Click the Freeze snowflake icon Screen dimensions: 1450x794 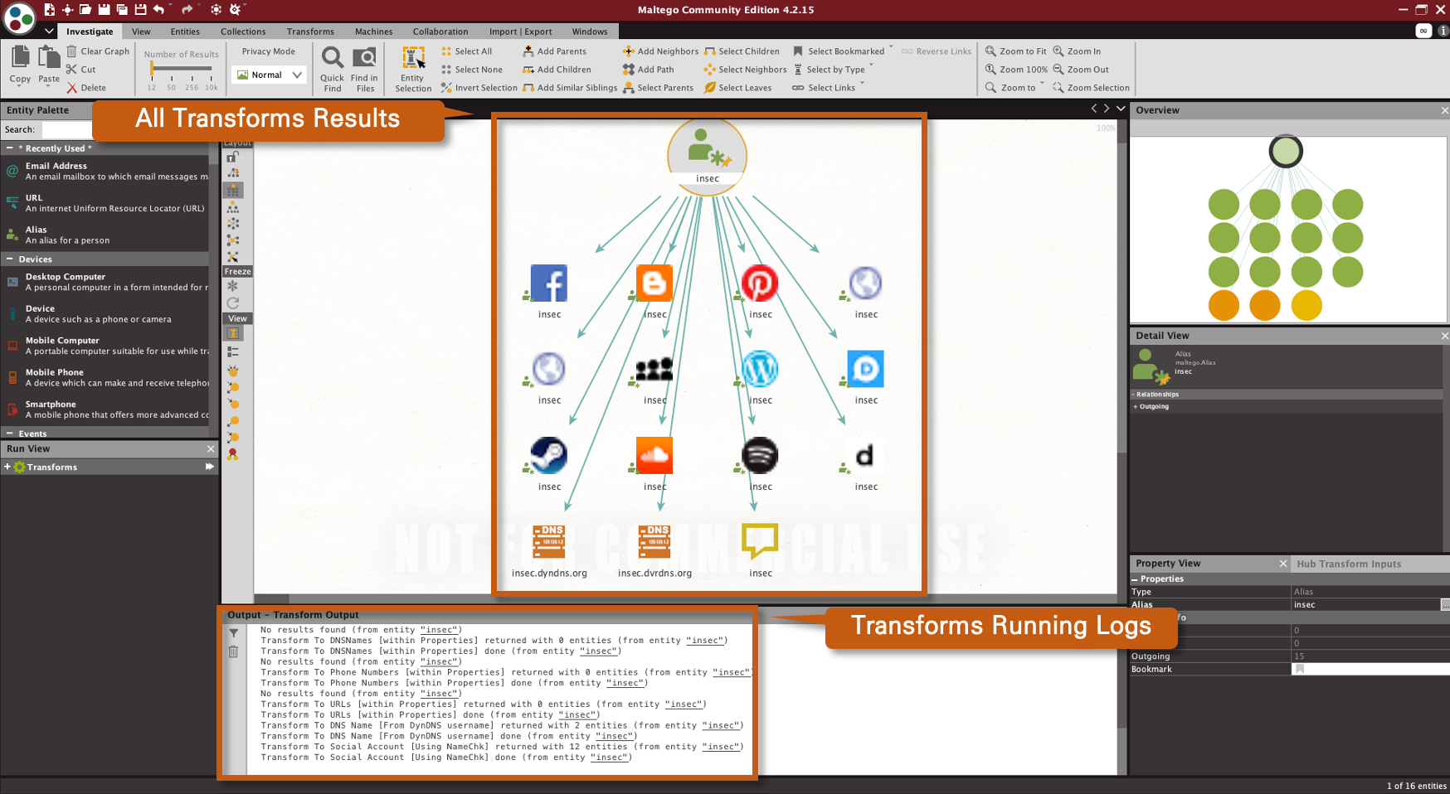pos(233,286)
